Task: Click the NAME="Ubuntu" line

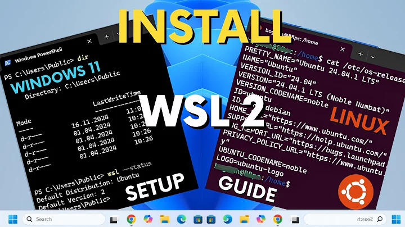Action: coord(270,63)
